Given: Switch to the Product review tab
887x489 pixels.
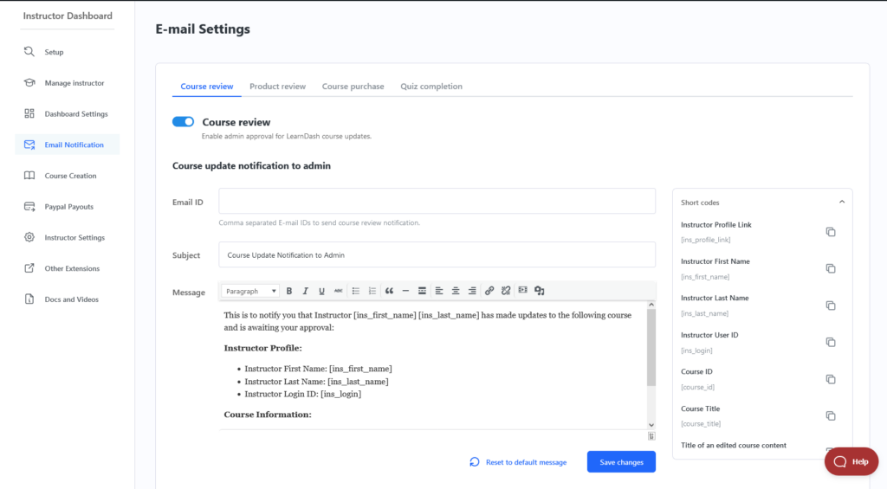Looking at the screenshot, I should tap(277, 87).
